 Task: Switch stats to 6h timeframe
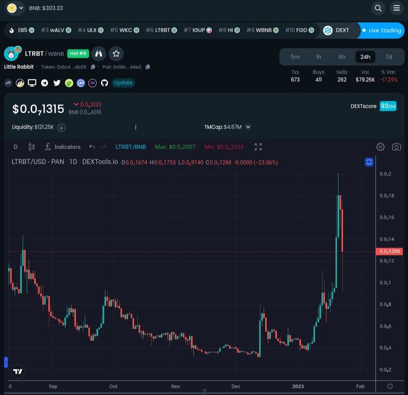coord(342,57)
